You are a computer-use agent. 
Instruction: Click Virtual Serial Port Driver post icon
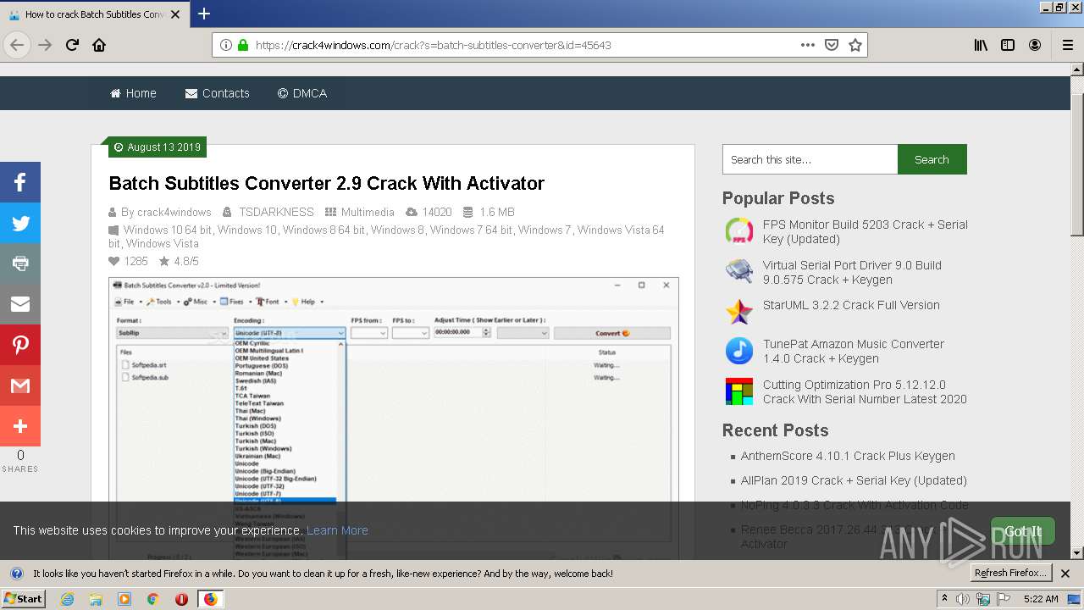pyautogui.click(x=739, y=271)
